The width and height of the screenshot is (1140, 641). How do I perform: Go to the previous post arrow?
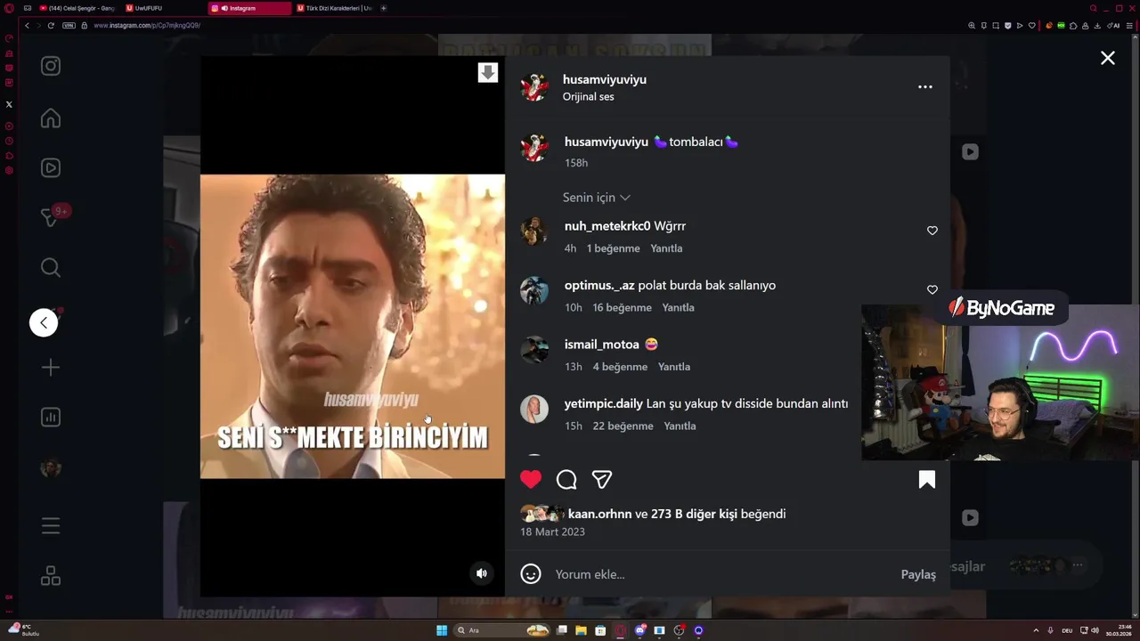44,322
